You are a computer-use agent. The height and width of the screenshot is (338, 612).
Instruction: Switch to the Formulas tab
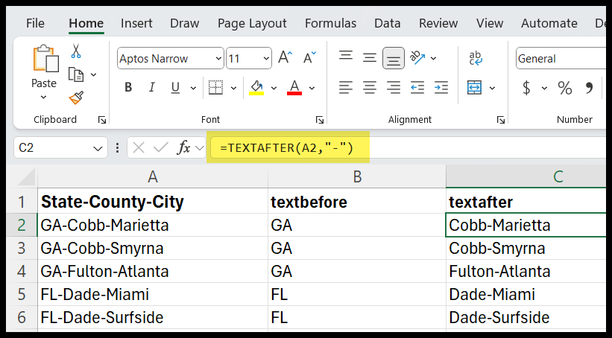(330, 23)
